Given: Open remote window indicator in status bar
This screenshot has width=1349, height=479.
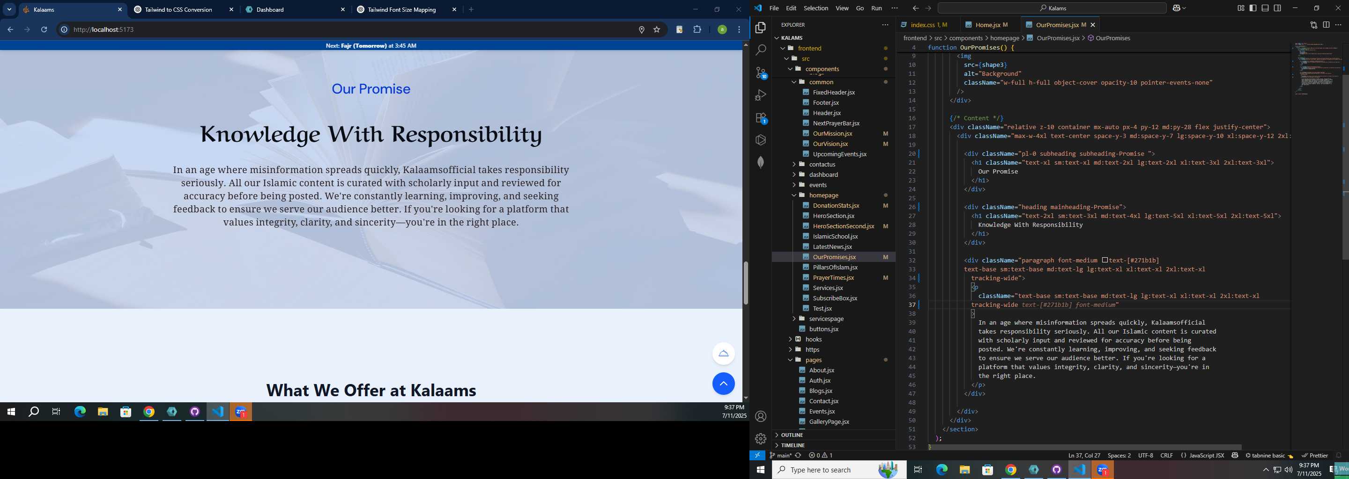Looking at the screenshot, I should pos(757,456).
